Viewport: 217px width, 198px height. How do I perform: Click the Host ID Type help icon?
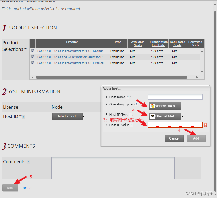[x=131, y=115]
